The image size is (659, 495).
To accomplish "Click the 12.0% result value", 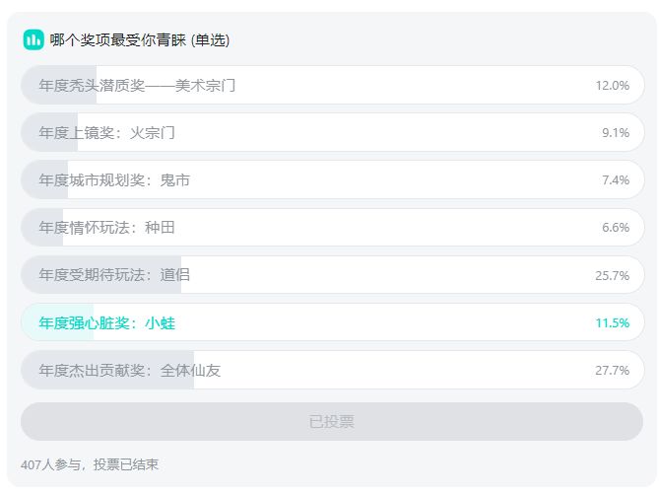I will [x=612, y=86].
